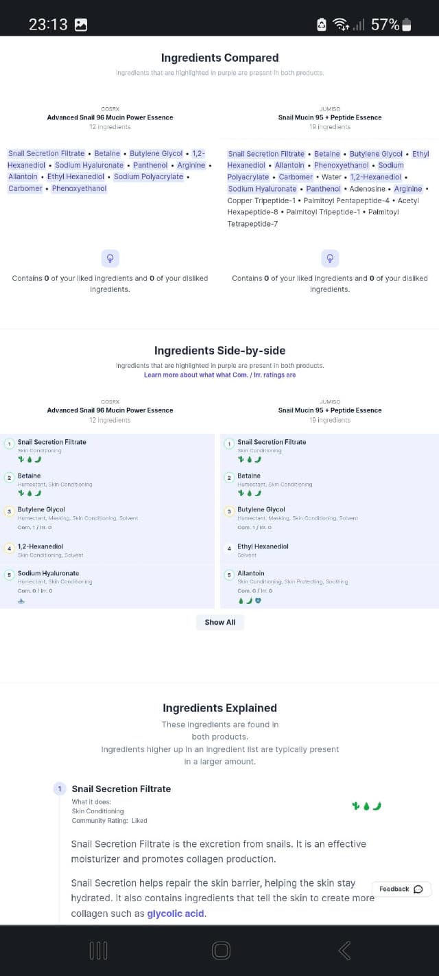Open the Com. / Irr. ratings info link
Image resolution: width=439 pixels, height=976 pixels.
(219, 375)
